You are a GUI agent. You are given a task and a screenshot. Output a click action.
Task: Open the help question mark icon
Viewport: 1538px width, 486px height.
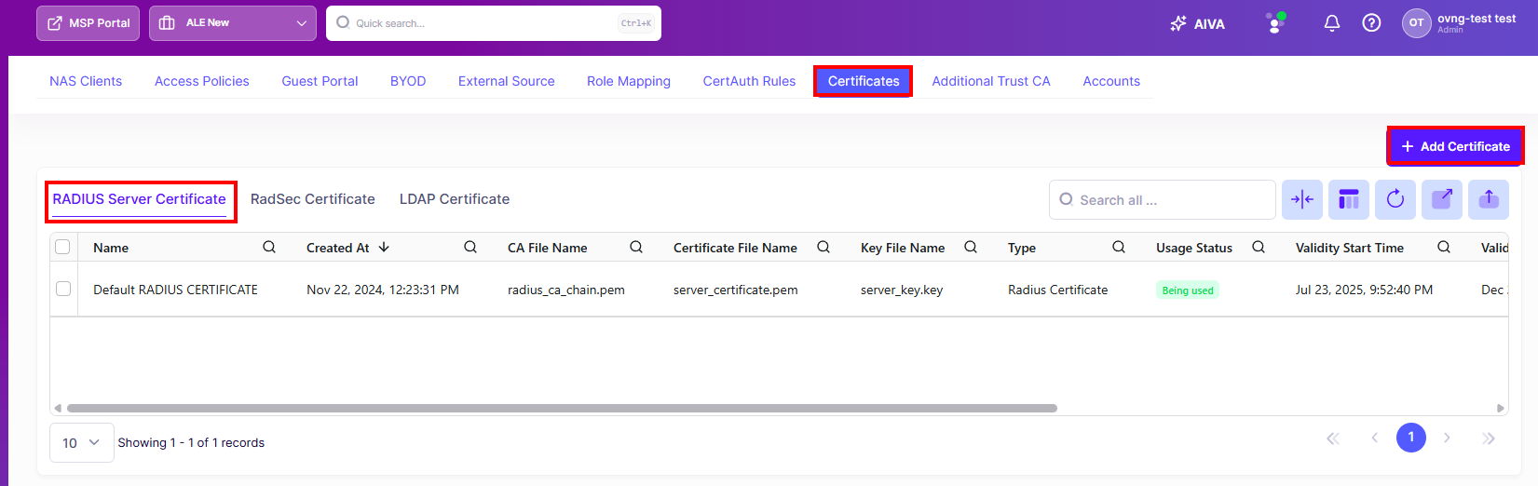1371,23
